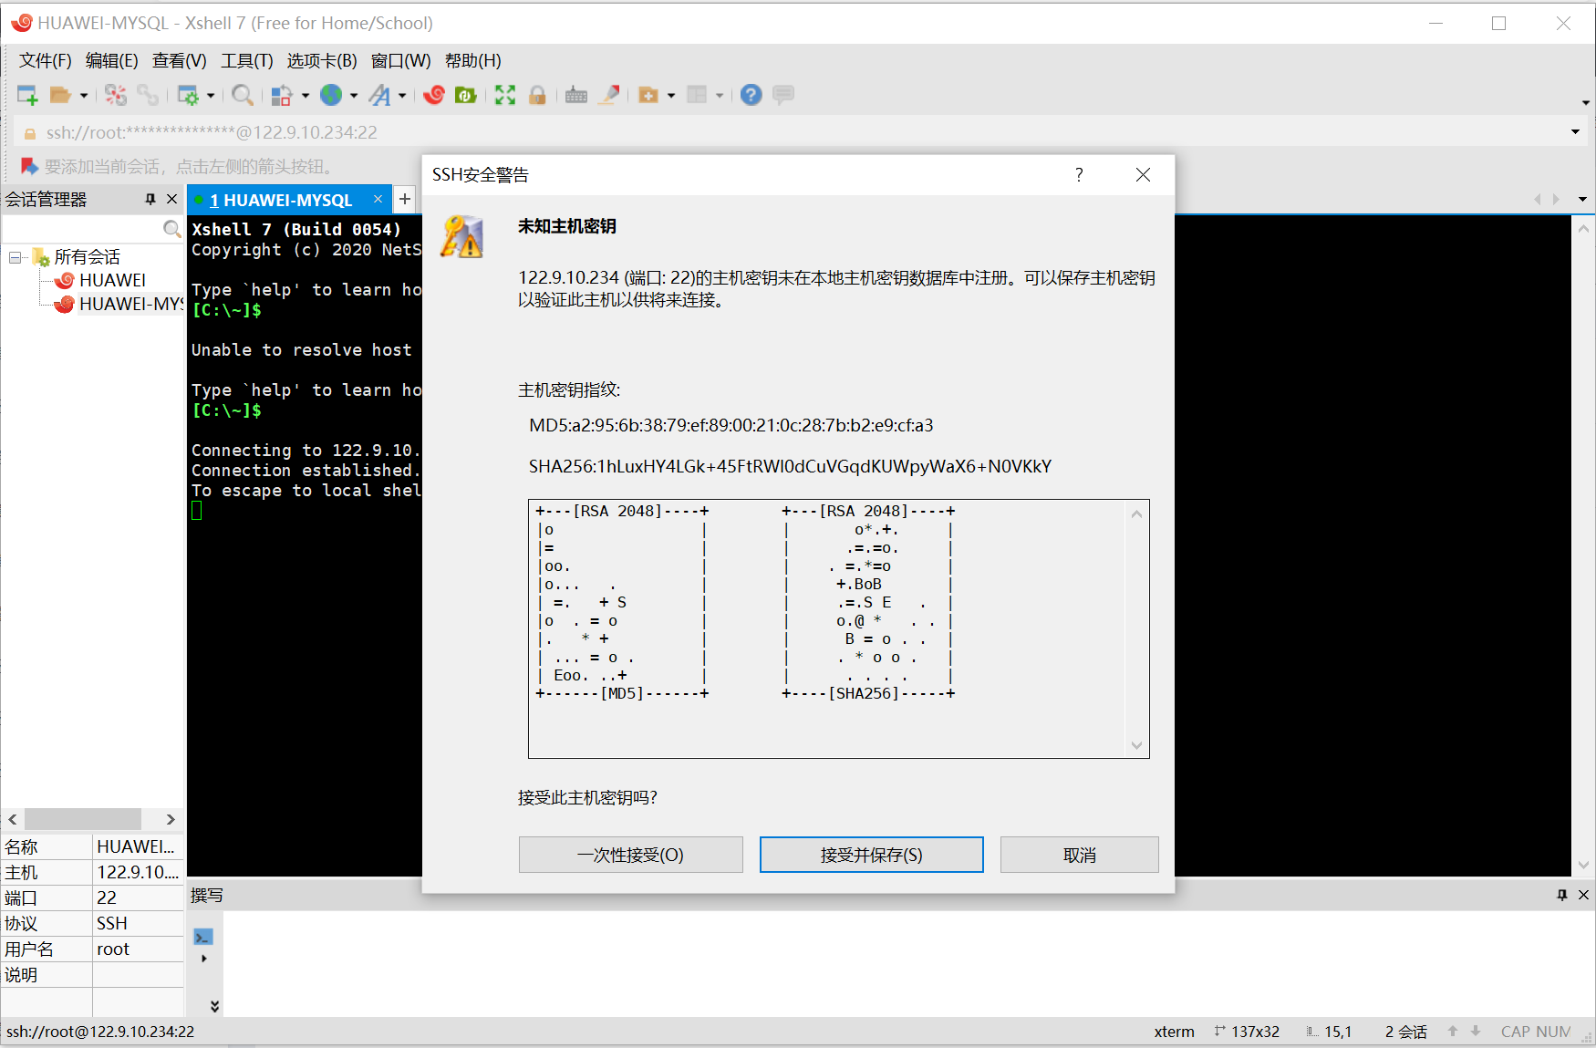The width and height of the screenshot is (1596, 1048).
Task: Click the tab layout arrangement icon
Action: pyautogui.click(x=697, y=95)
